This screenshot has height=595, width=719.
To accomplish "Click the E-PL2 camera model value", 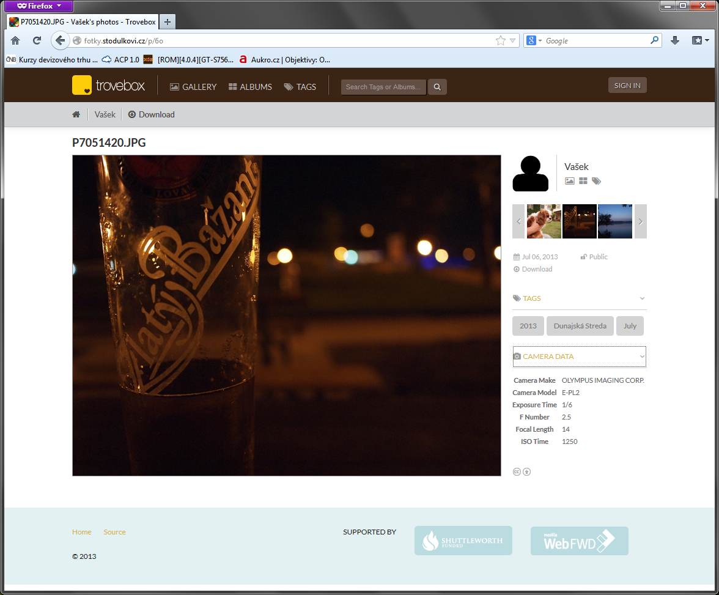I will pos(571,393).
